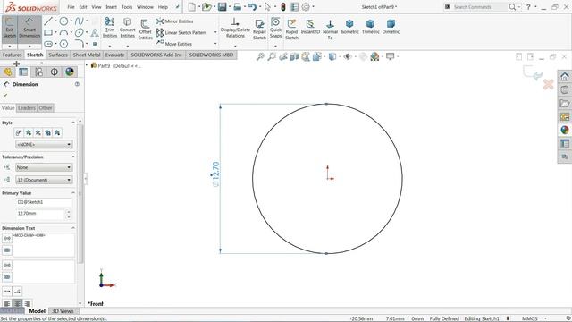Collapse the Dimension Text section
This screenshot has height=322, width=572.
point(73,228)
